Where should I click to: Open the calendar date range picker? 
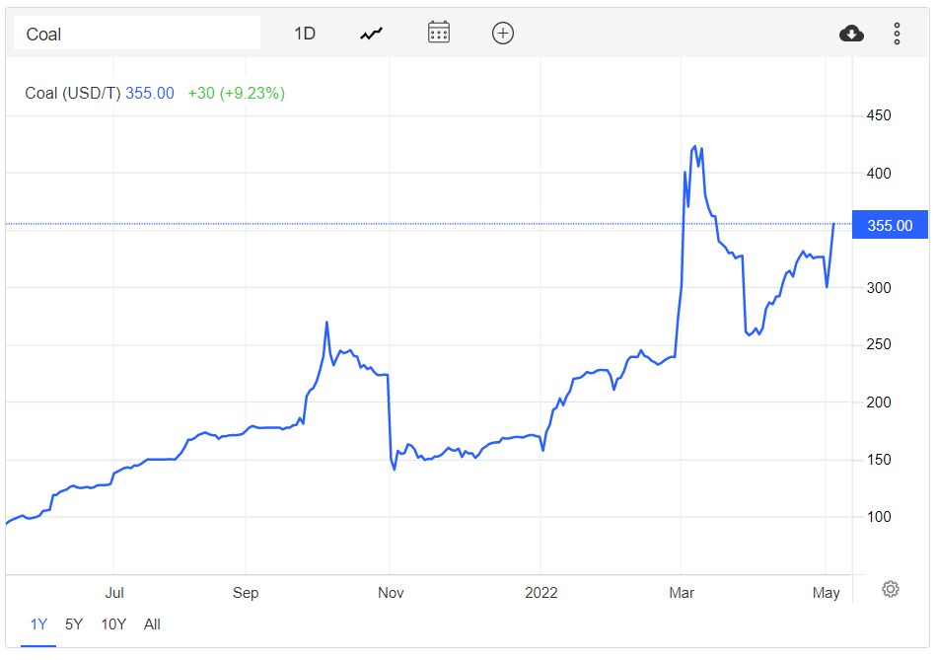(x=439, y=34)
